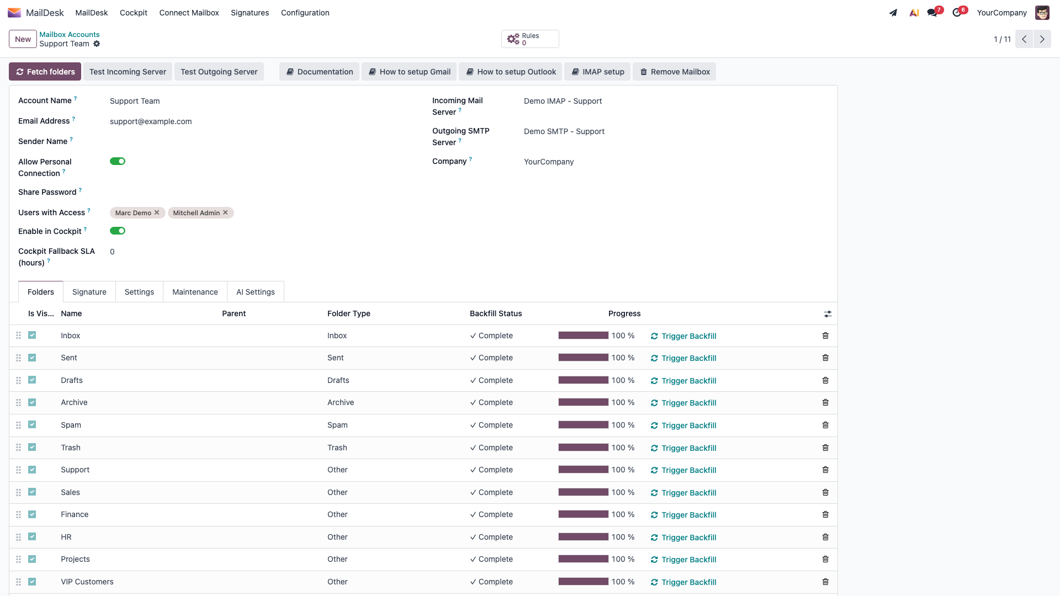Switch to the AI Settings tab
The width and height of the screenshot is (1060, 596).
(256, 292)
